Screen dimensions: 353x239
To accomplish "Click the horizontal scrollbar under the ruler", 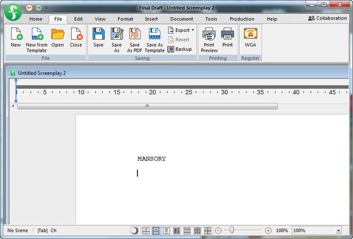I will point(147,106).
